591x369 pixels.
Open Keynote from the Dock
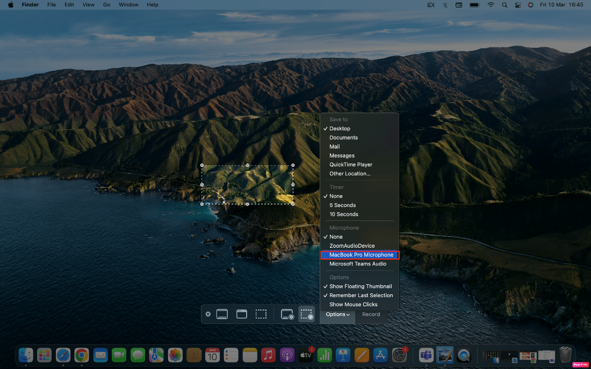coord(343,355)
